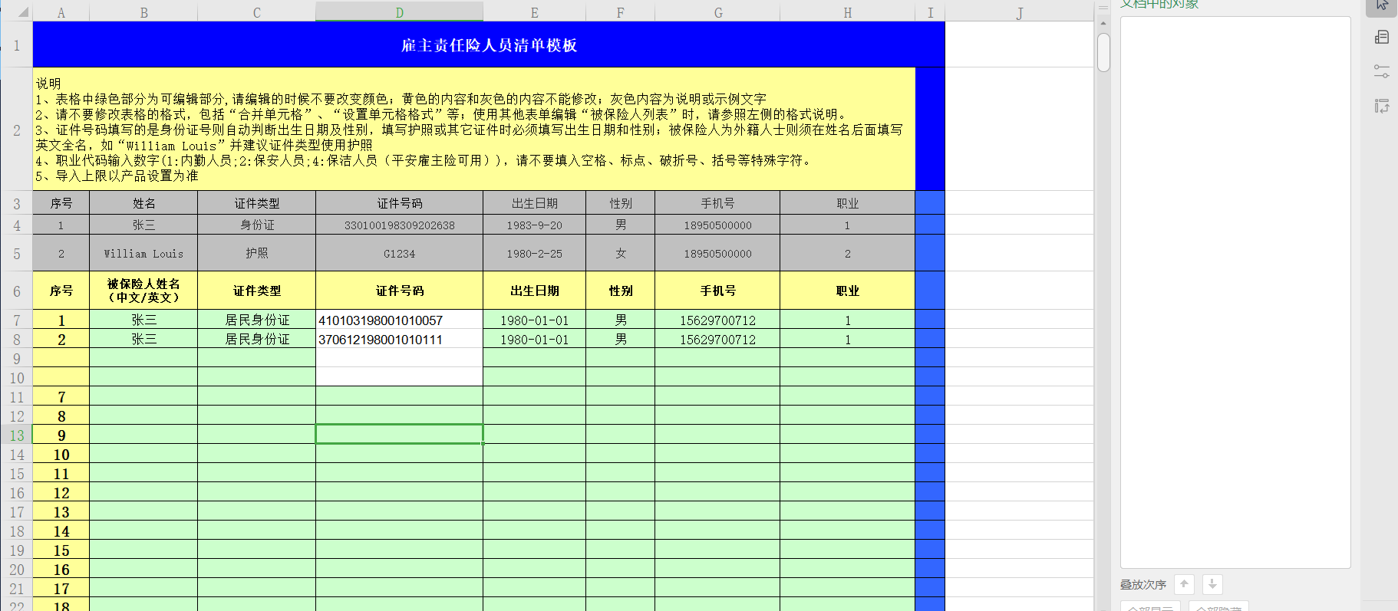Click sample name cell William Louis
This screenshot has width=1398, height=611.
[x=143, y=253]
